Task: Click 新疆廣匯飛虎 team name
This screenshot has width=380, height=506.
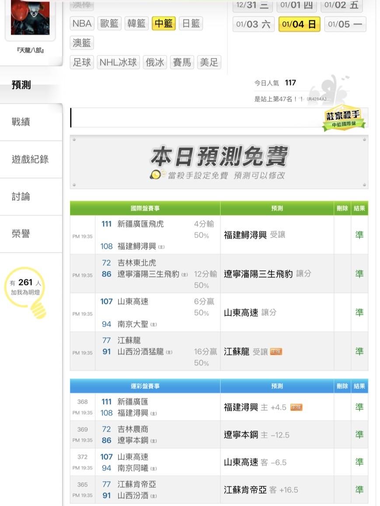Action: (140, 224)
